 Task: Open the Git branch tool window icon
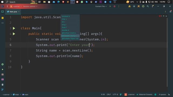[x=2, y=90]
